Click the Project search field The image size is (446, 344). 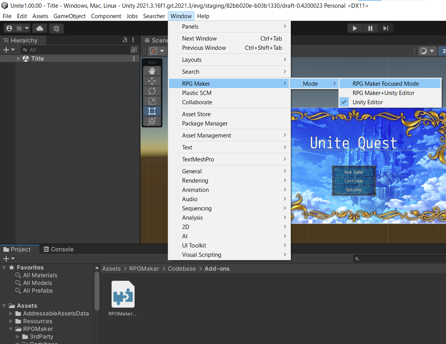400,259
